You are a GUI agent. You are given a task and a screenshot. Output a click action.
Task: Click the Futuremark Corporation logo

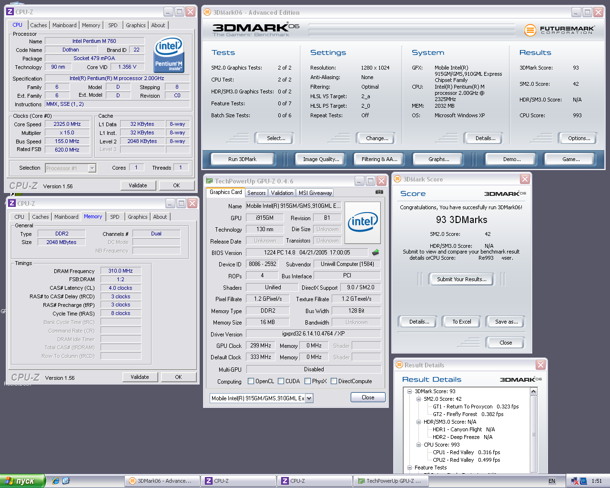click(559, 30)
